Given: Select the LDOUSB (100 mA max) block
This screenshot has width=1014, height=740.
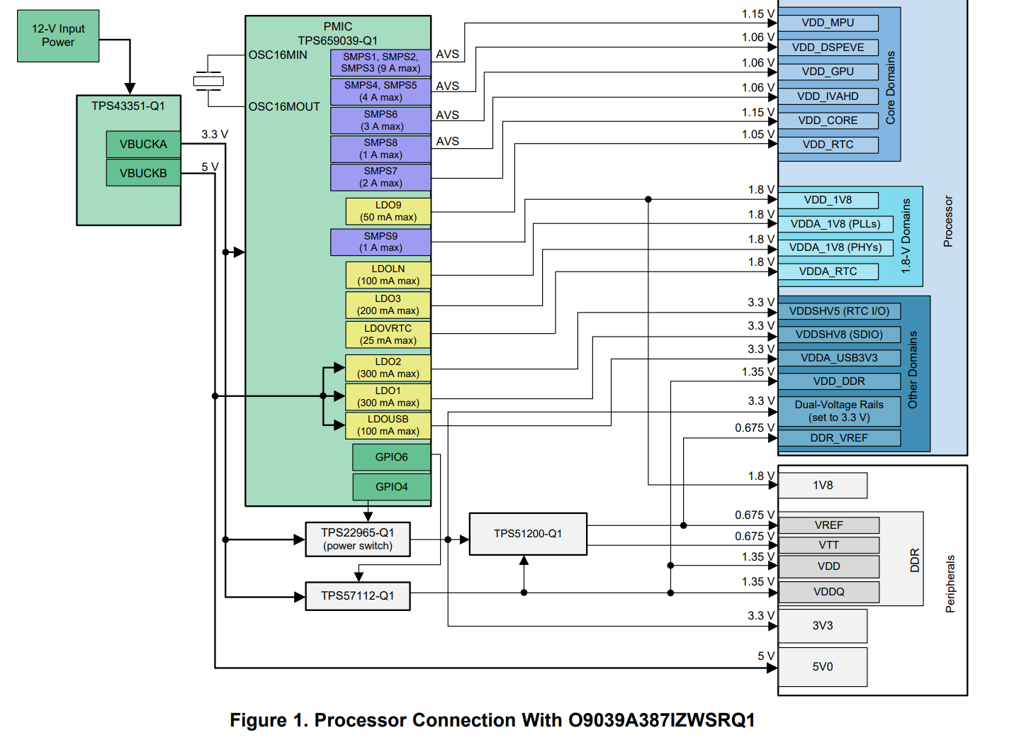Looking at the screenshot, I should pos(388,425).
